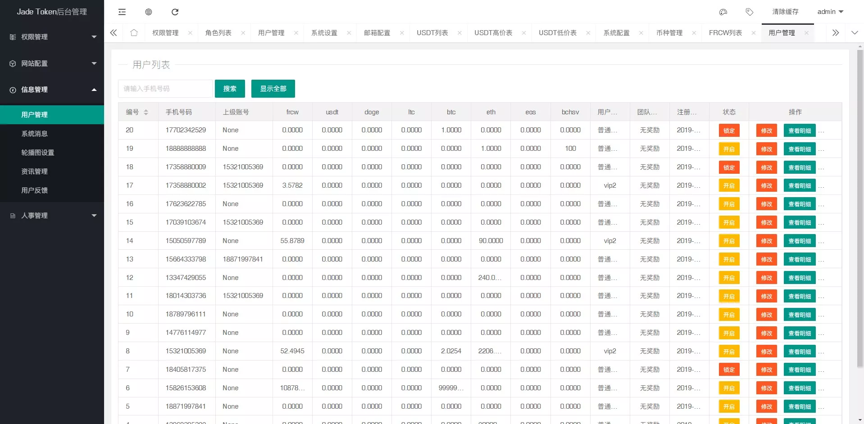The image size is (864, 424).
Task: Collapse the sidebar with the menu icon
Action: [122, 12]
